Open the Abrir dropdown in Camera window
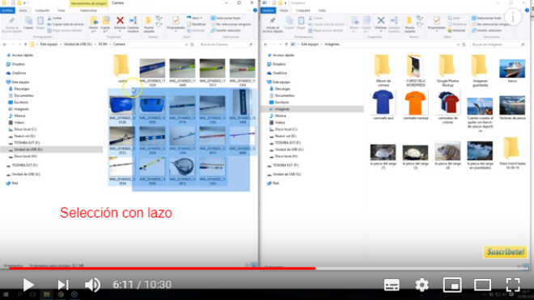This screenshot has height=300, width=534. [x=194, y=18]
